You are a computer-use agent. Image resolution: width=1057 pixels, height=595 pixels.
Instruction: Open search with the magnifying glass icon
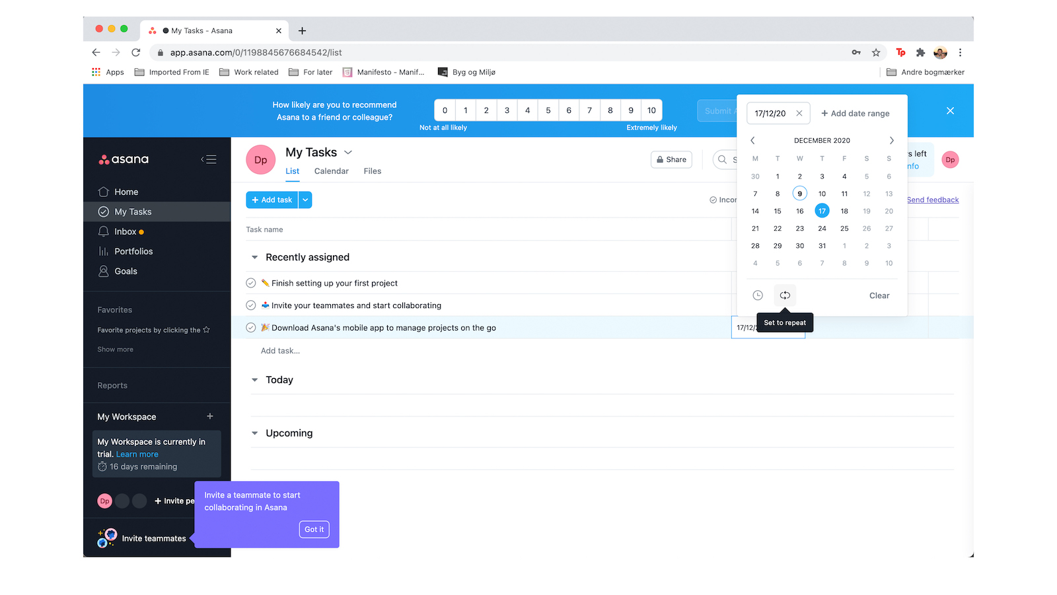[x=722, y=159]
